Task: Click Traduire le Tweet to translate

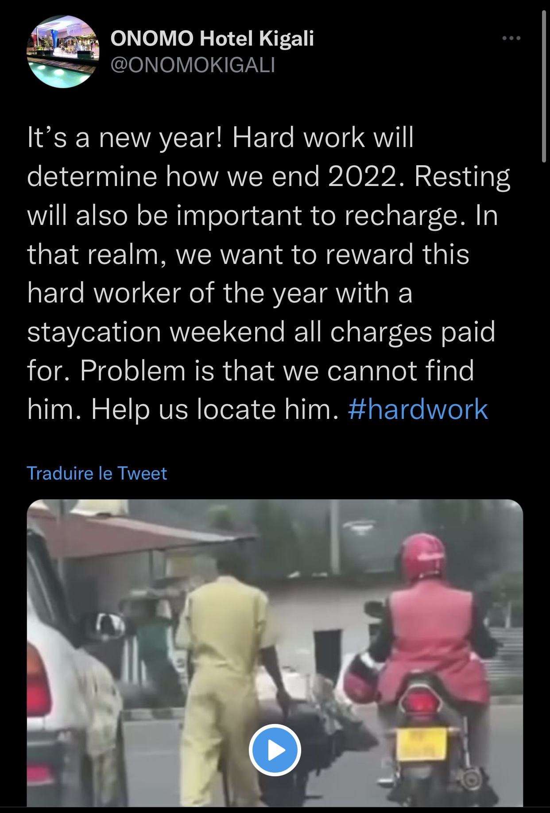Action: [x=97, y=473]
